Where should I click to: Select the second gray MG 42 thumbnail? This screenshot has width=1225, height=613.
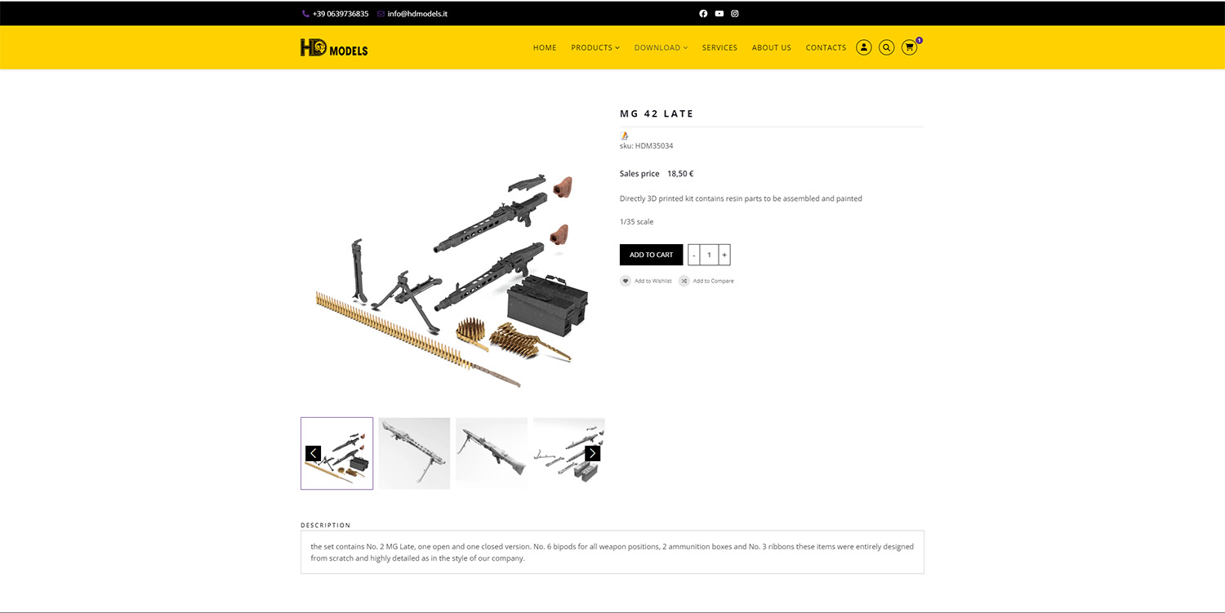tap(492, 453)
